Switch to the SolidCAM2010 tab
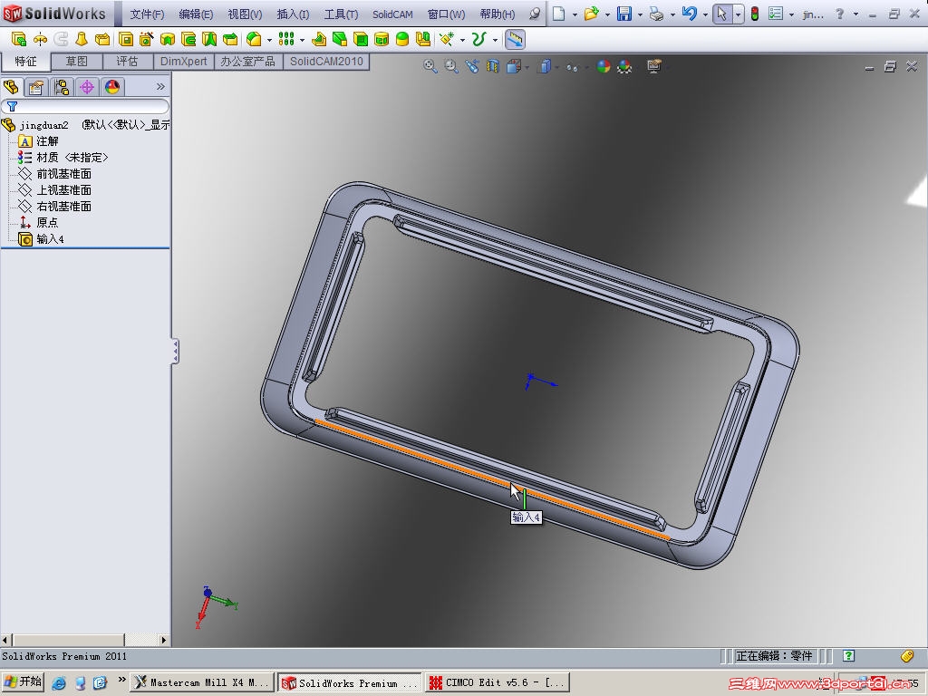 [326, 63]
